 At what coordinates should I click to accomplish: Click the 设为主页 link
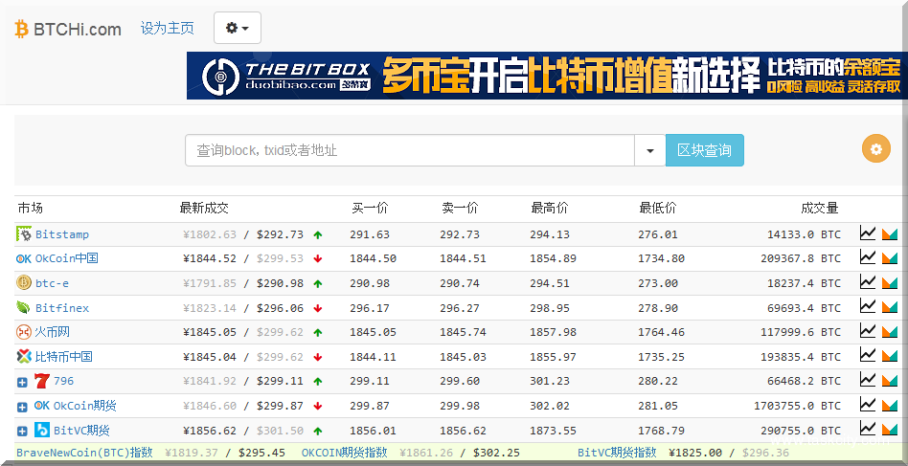[167, 28]
